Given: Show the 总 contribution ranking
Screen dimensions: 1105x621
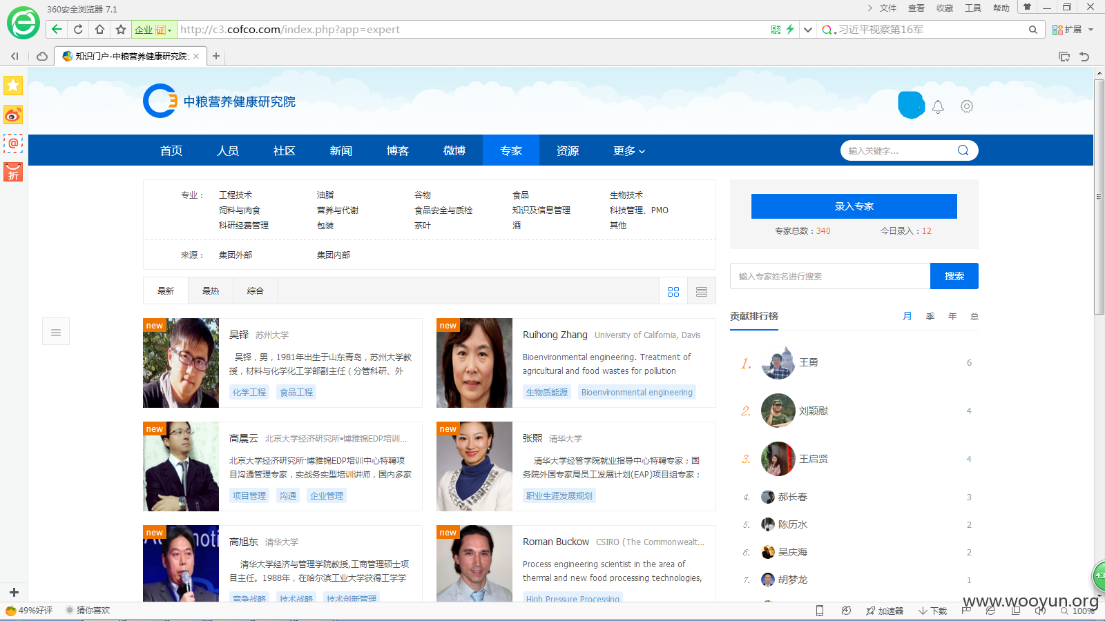Looking at the screenshot, I should tap(974, 316).
